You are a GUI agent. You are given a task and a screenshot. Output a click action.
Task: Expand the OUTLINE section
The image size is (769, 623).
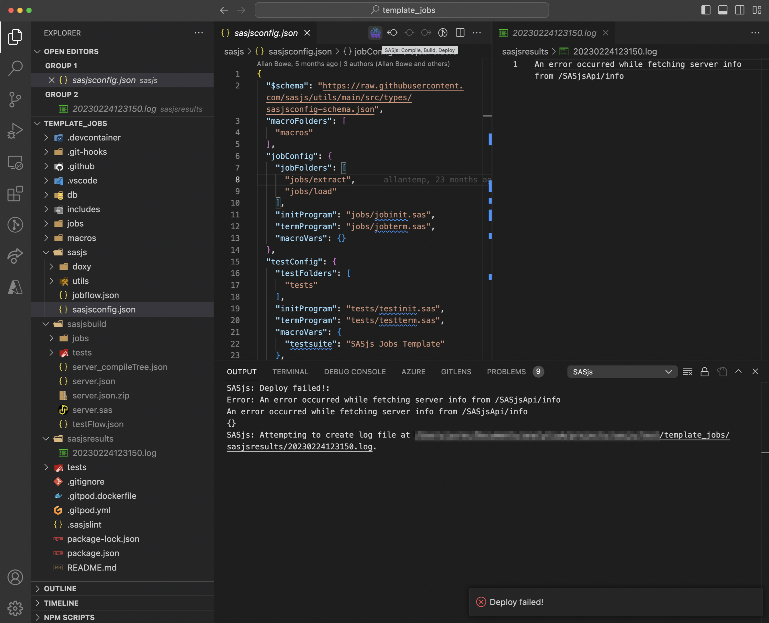pos(60,588)
